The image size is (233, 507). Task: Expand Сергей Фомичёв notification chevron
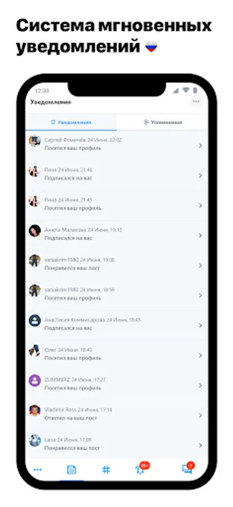pos(200,146)
